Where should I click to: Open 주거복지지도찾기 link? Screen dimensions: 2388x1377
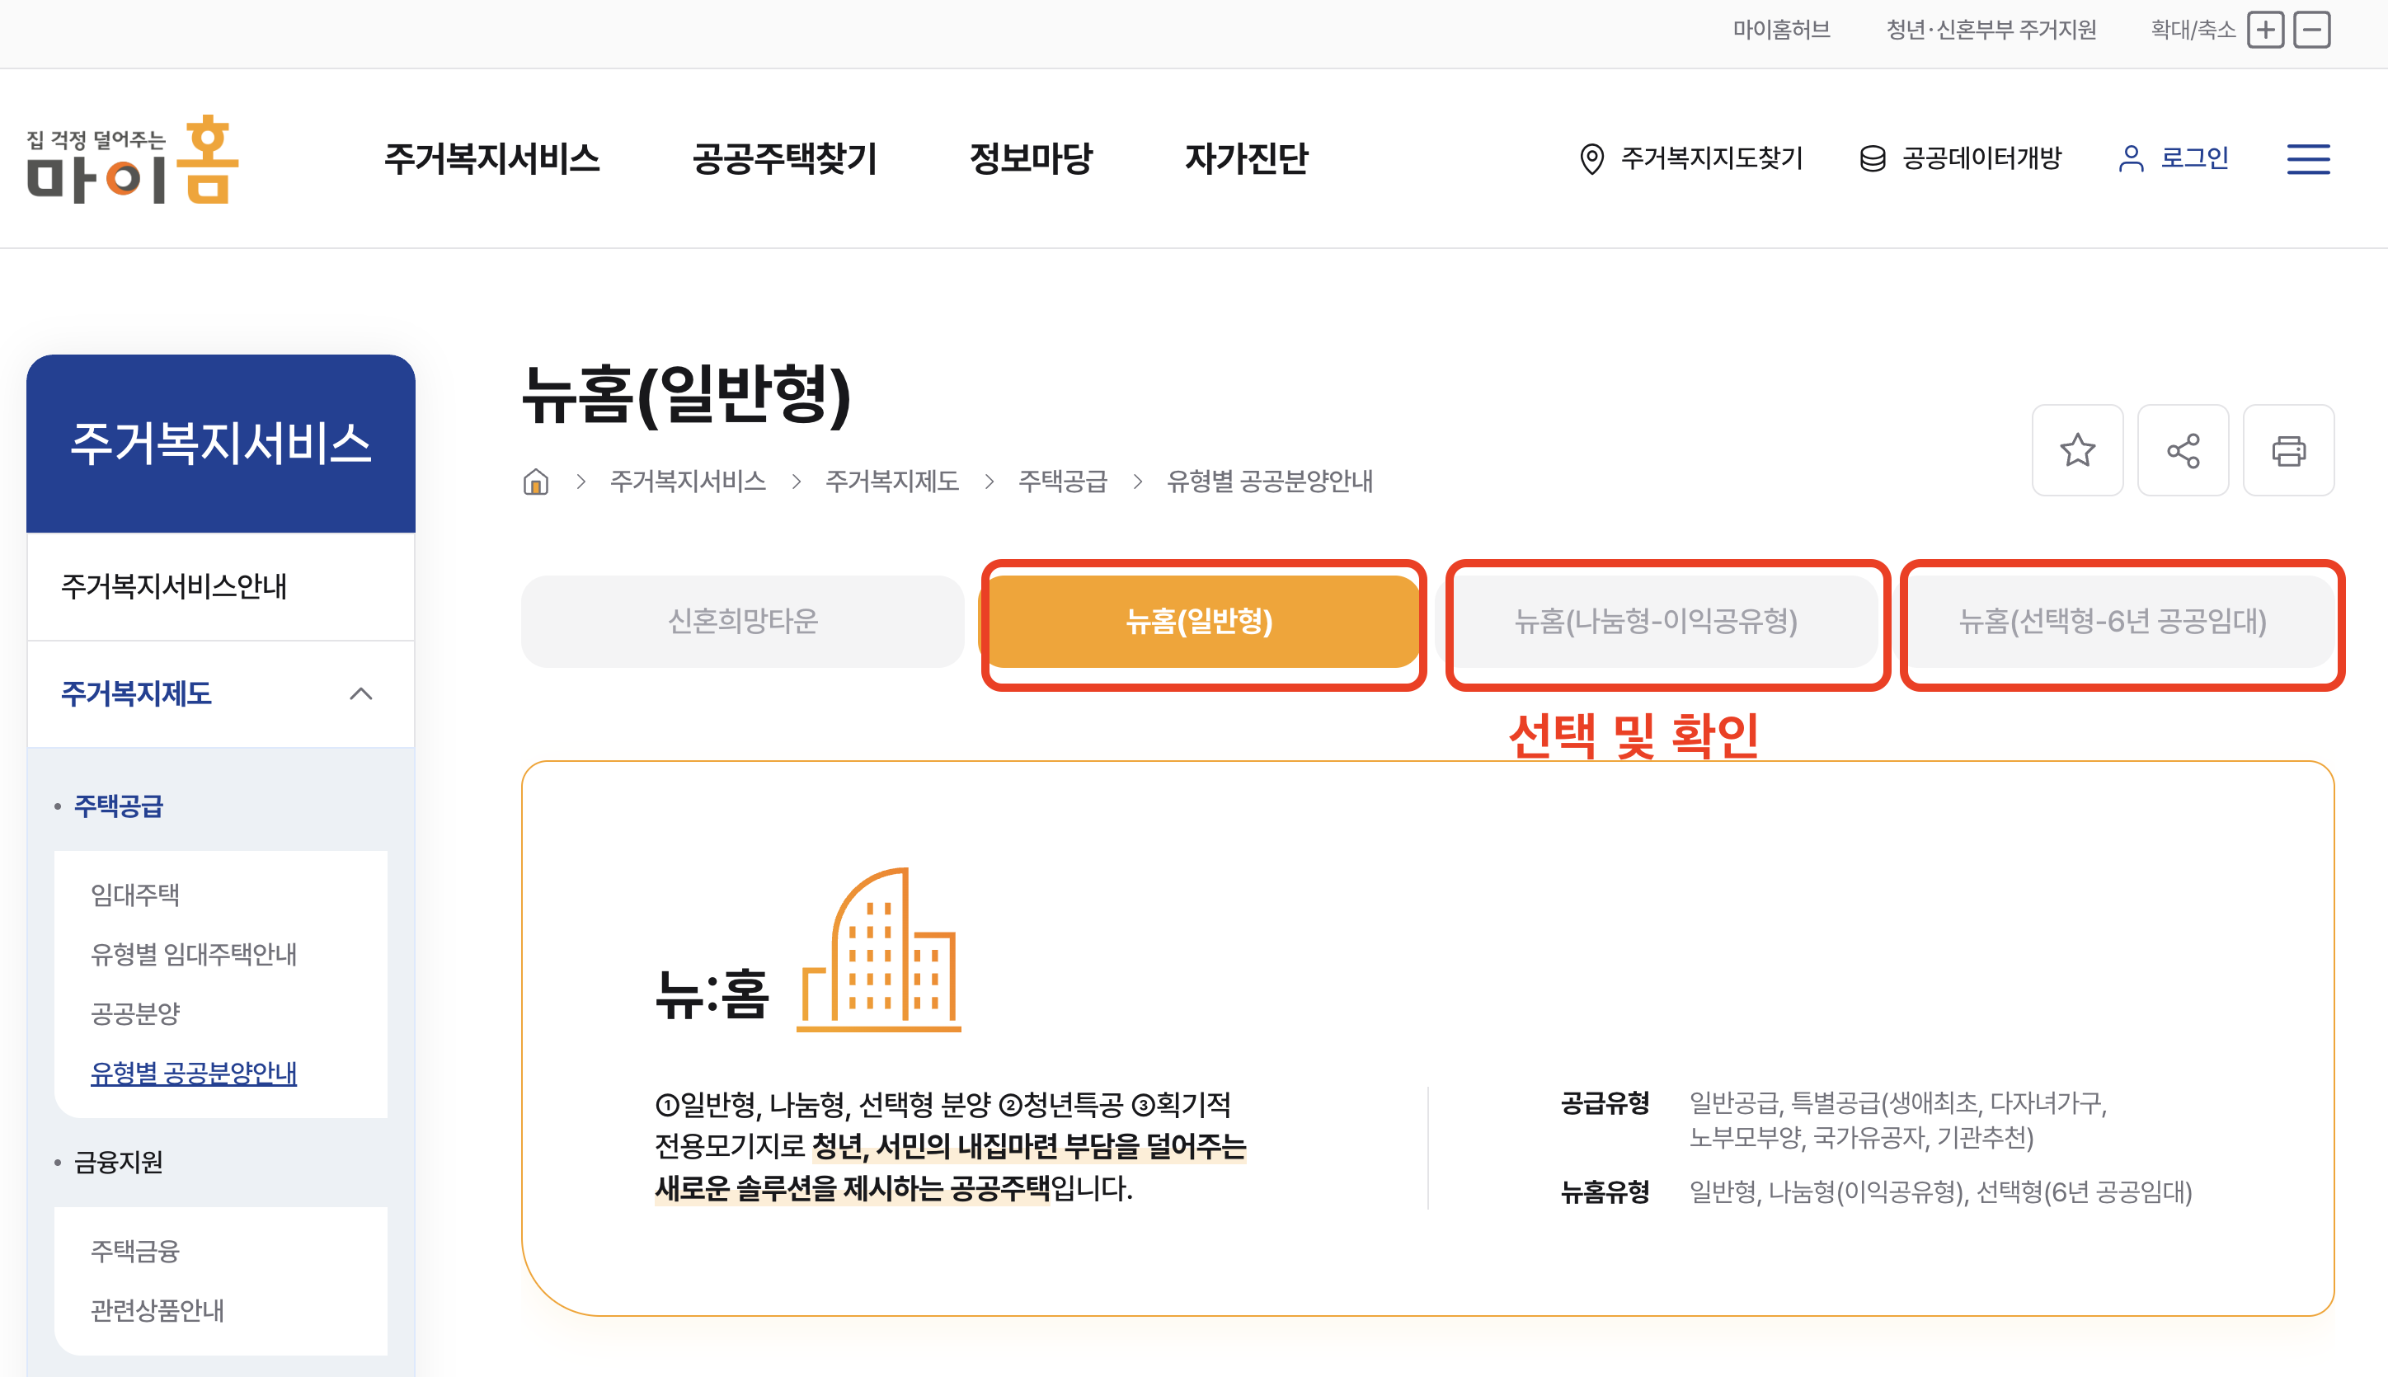[x=1691, y=158]
